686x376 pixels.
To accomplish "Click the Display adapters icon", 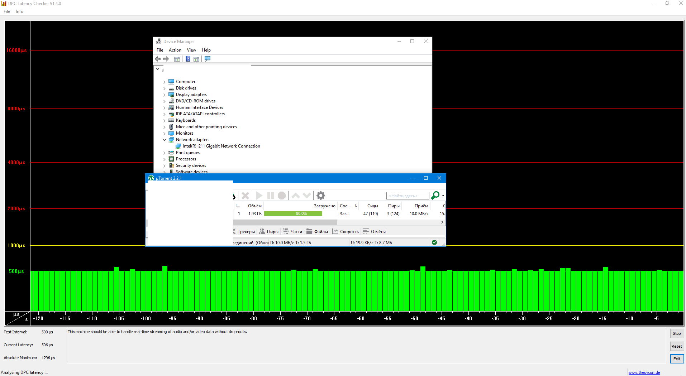I will [171, 95].
